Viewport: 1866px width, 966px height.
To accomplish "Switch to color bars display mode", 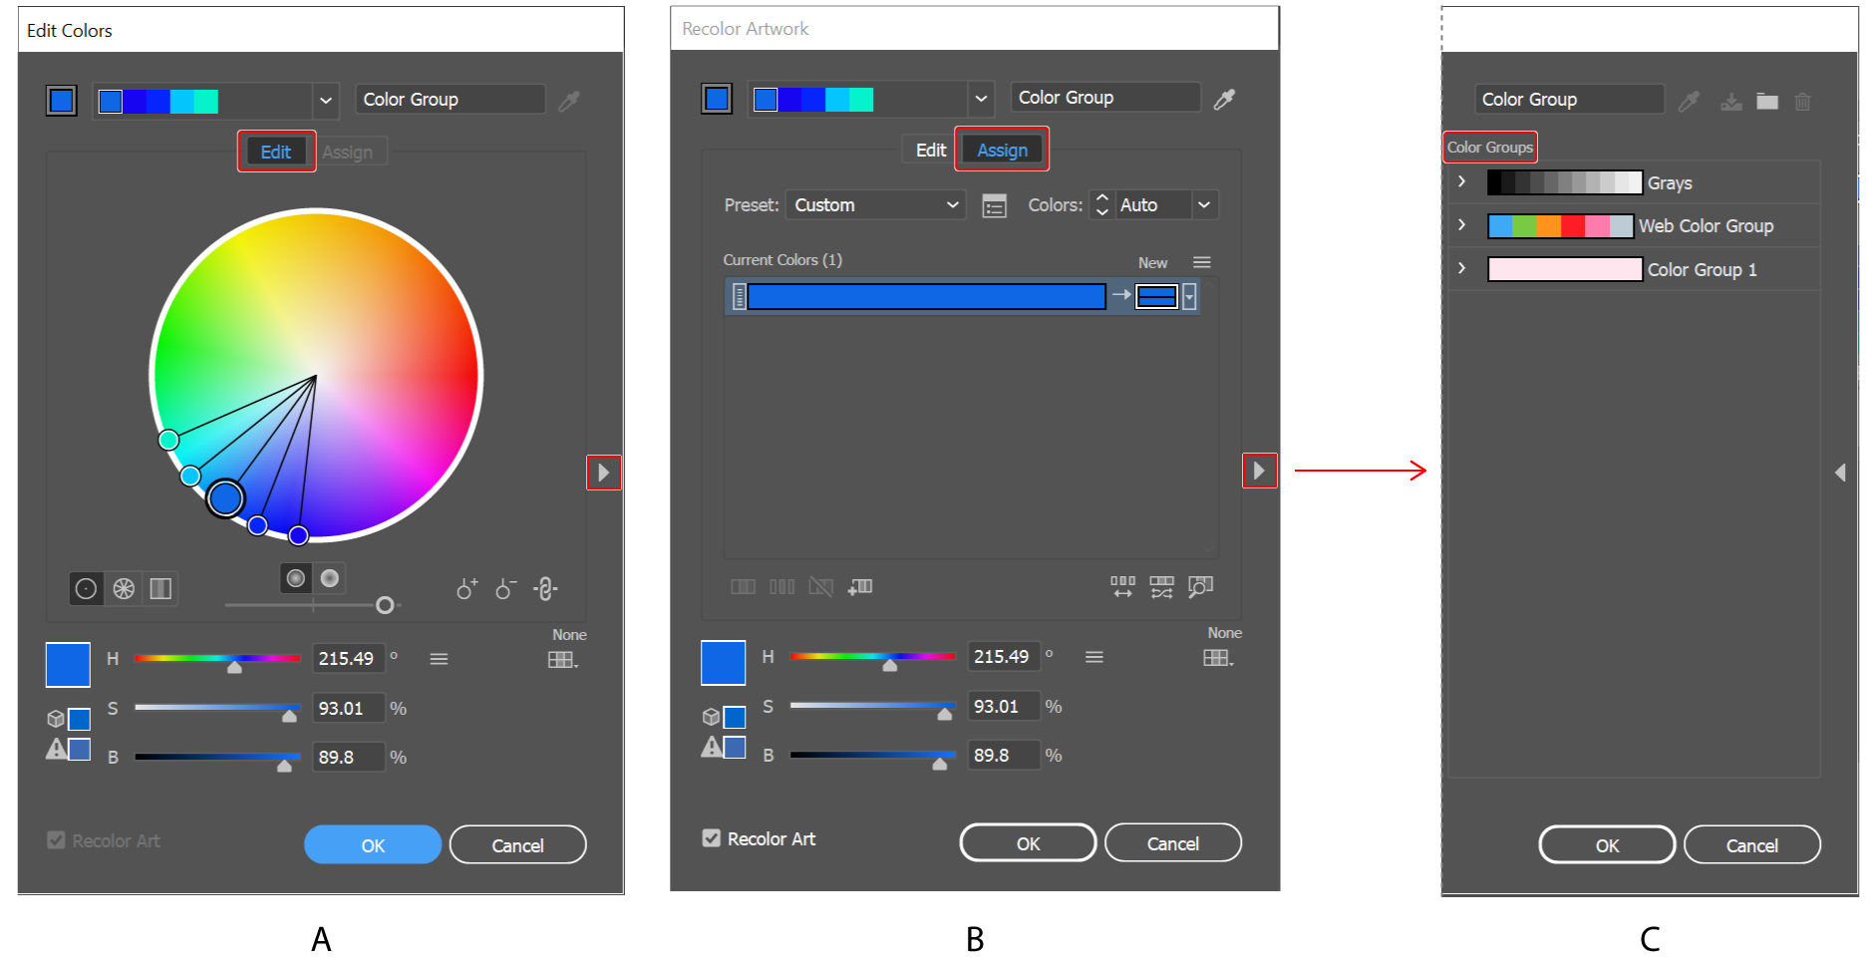I will coord(159,588).
